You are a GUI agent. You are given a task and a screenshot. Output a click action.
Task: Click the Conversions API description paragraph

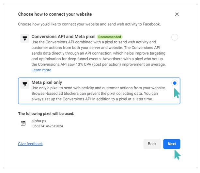pos(99,53)
